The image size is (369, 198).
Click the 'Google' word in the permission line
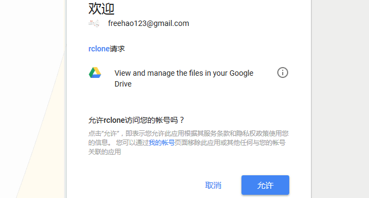tap(241, 73)
